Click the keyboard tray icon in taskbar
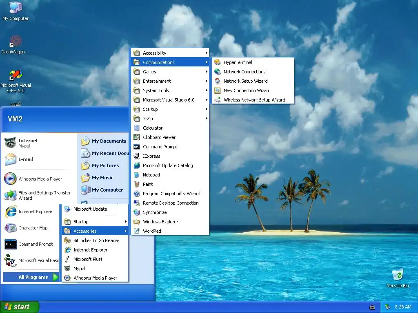 [x=372, y=307]
